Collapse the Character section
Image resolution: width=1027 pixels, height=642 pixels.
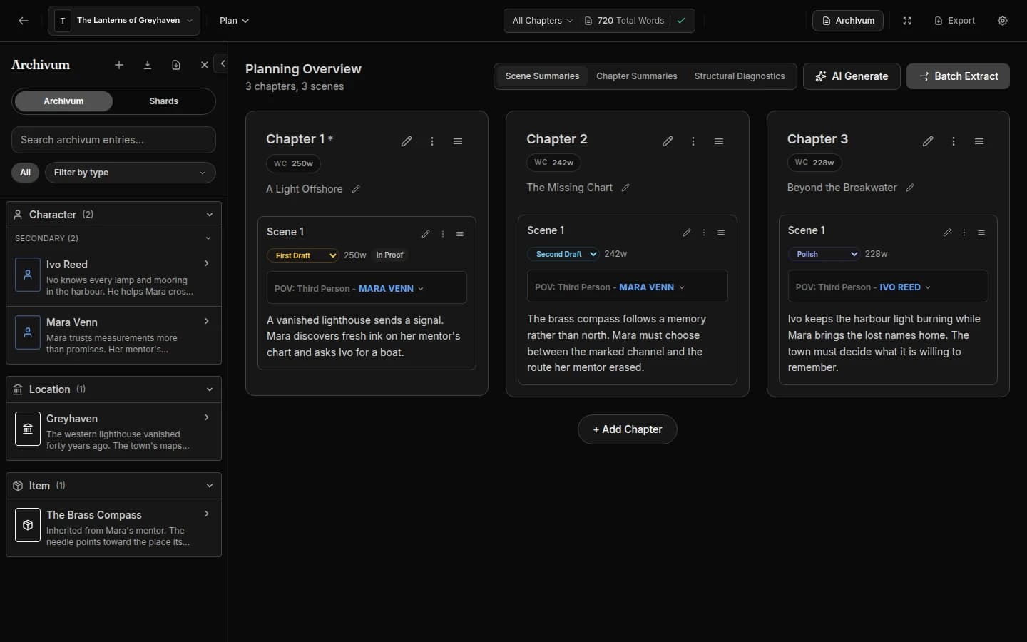(210, 215)
